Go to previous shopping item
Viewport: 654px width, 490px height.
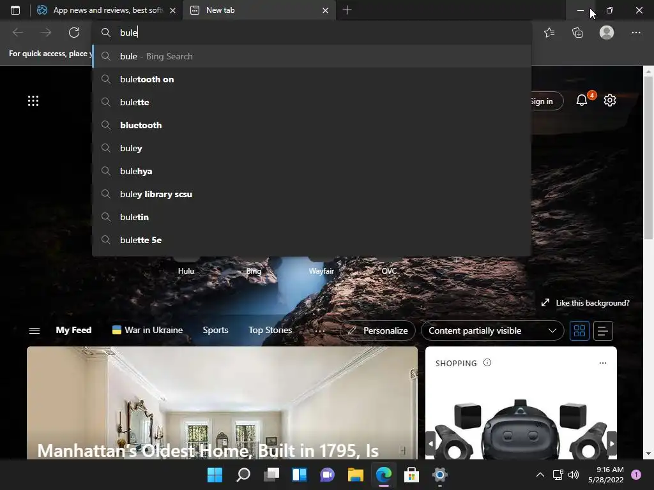pyautogui.click(x=431, y=444)
